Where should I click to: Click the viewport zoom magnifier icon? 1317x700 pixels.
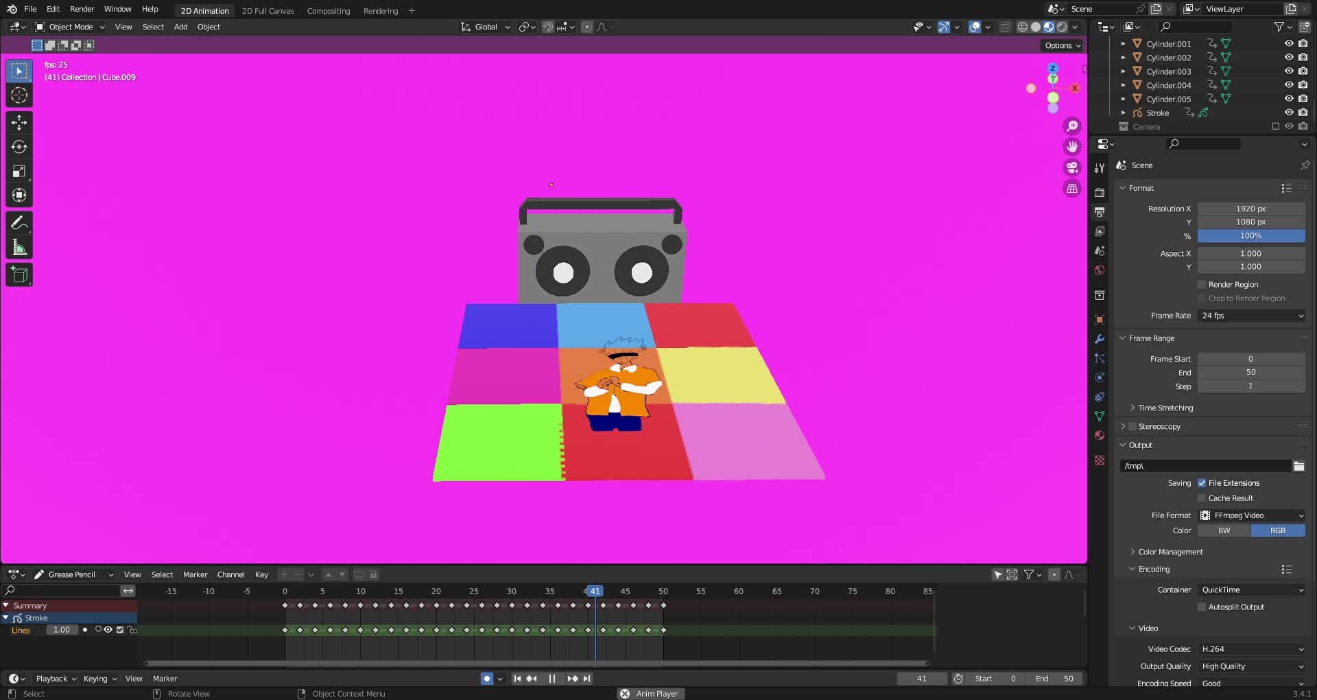click(x=1072, y=126)
